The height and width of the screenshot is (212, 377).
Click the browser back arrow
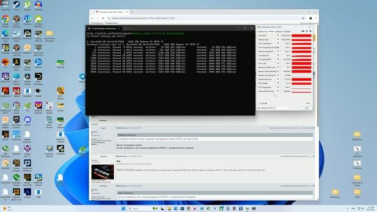pos(92,18)
